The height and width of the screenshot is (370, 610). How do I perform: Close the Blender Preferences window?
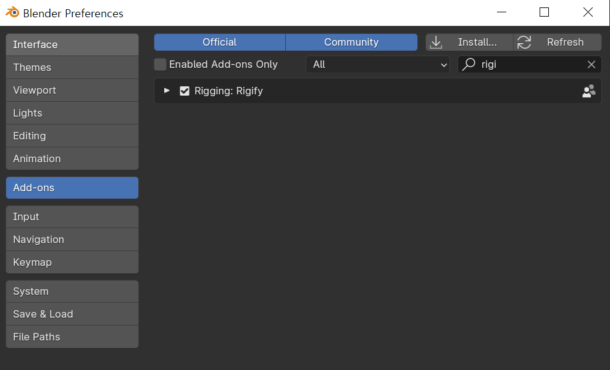(x=588, y=12)
